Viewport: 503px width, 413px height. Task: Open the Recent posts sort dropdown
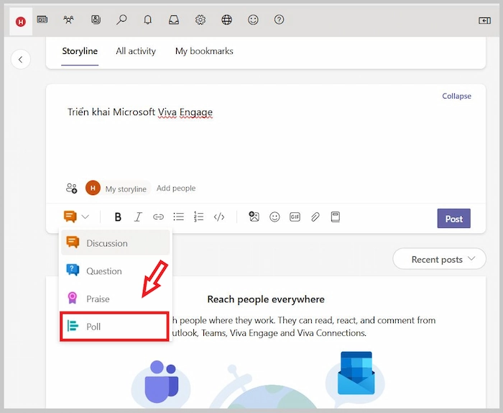pos(439,259)
